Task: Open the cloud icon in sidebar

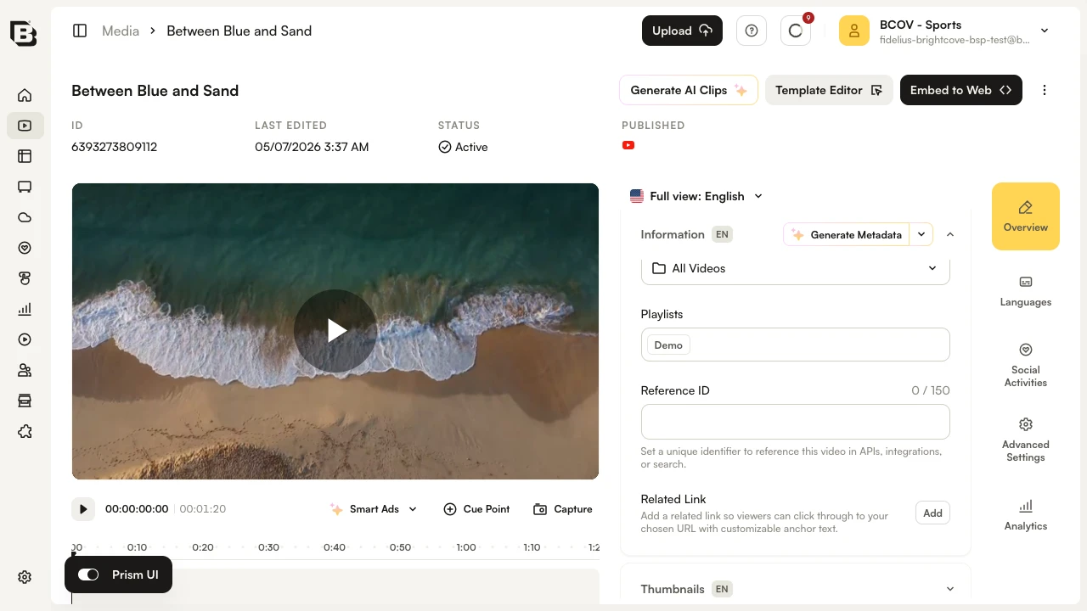Action: (x=25, y=217)
